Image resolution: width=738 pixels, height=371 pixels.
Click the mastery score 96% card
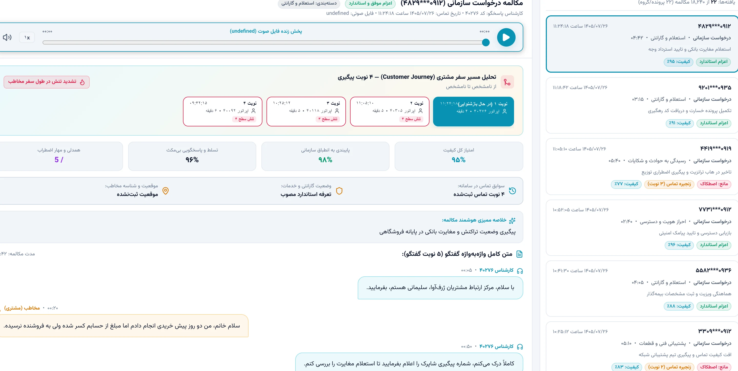pyautogui.click(x=192, y=156)
